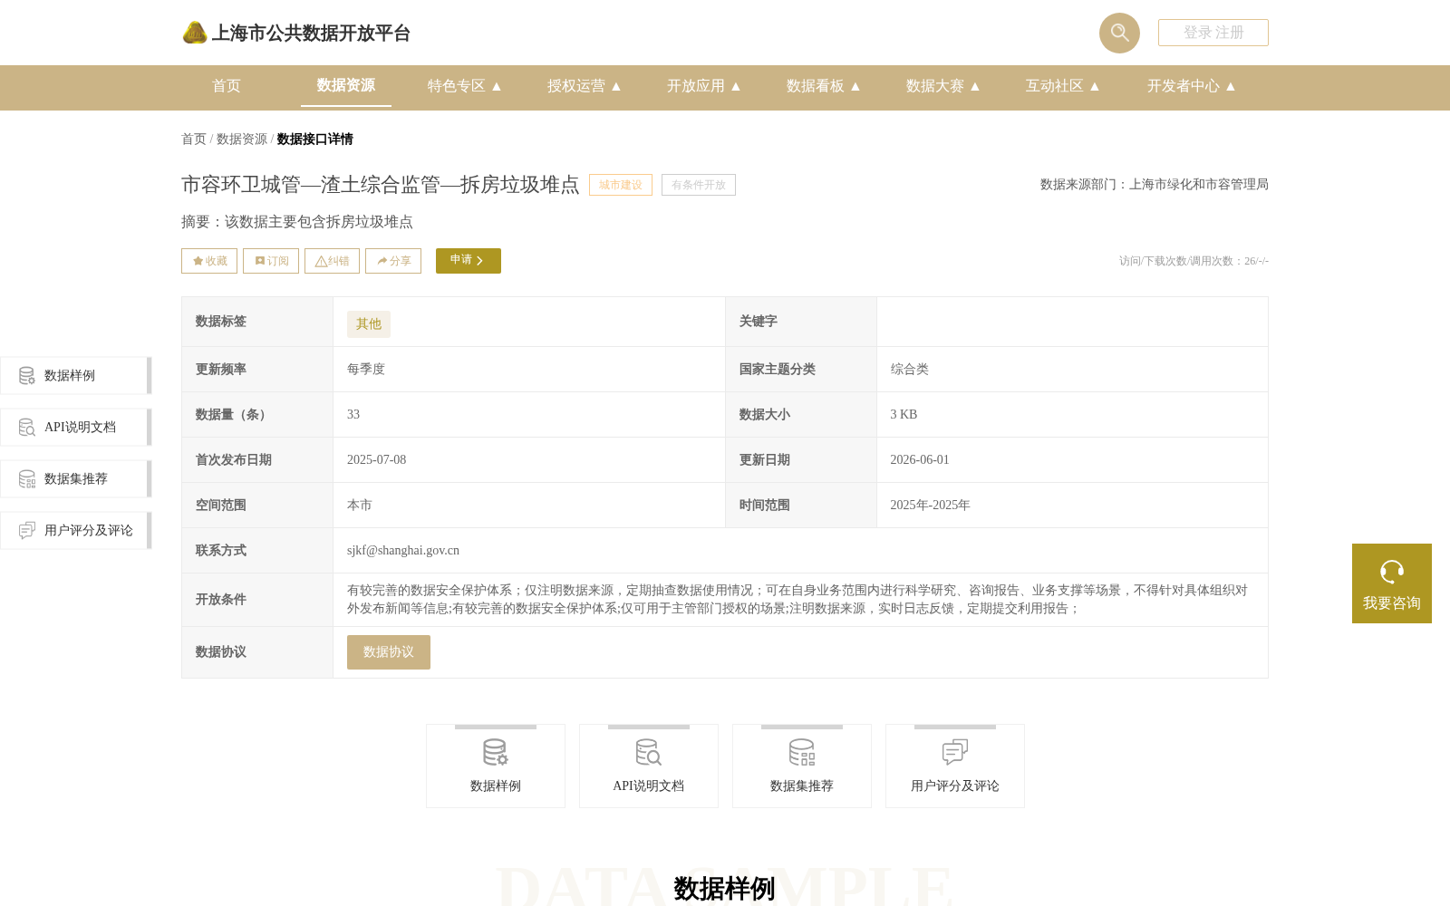The height and width of the screenshot is (906, 1450).
Task: Select 数据资源 navigation tab
Action: (346, 85)
